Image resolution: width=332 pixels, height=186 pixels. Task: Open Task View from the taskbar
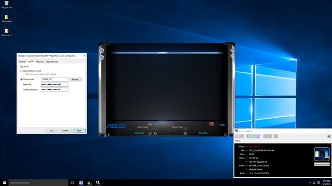coord(72,182)
